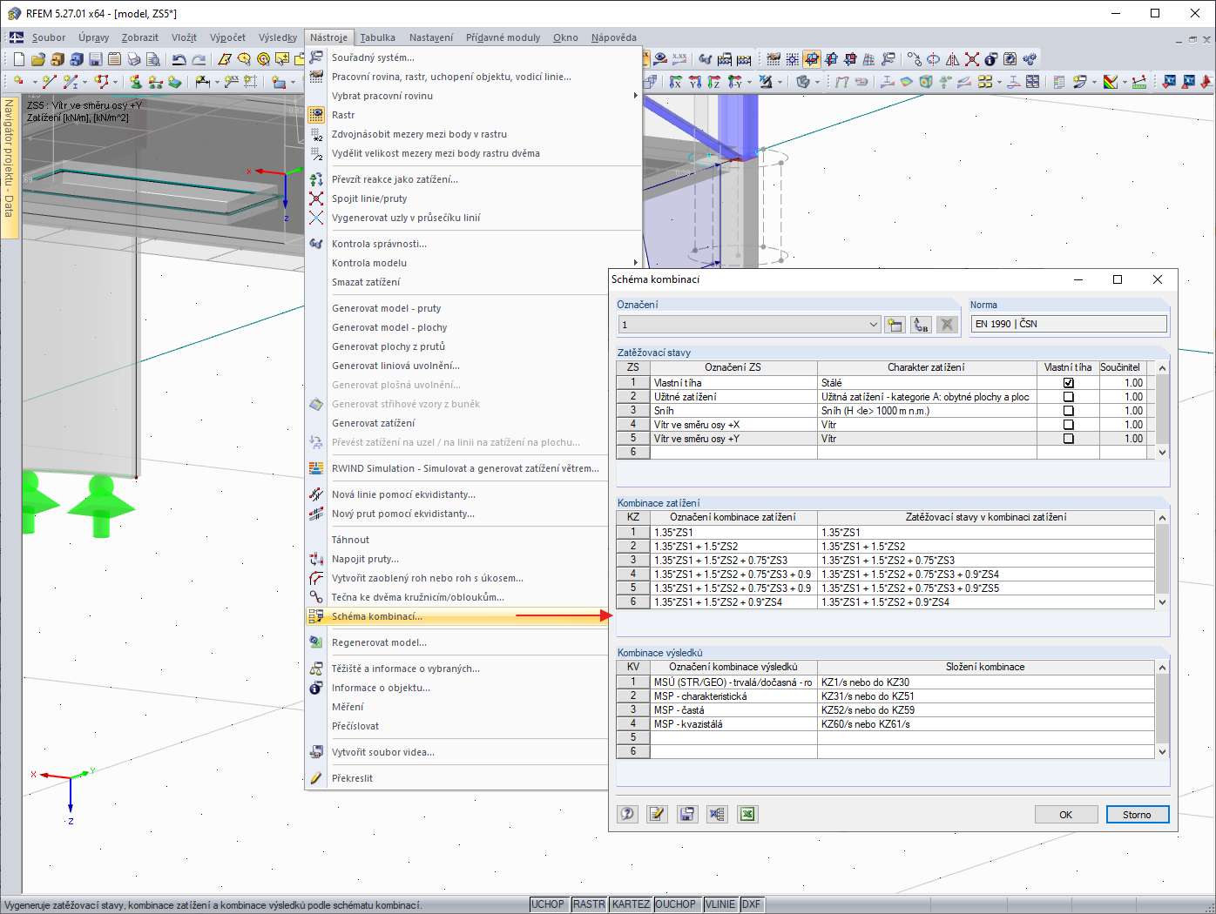Create new scheme with icon beside Označení
This screenshot has width=1216, height=914.
895,325
